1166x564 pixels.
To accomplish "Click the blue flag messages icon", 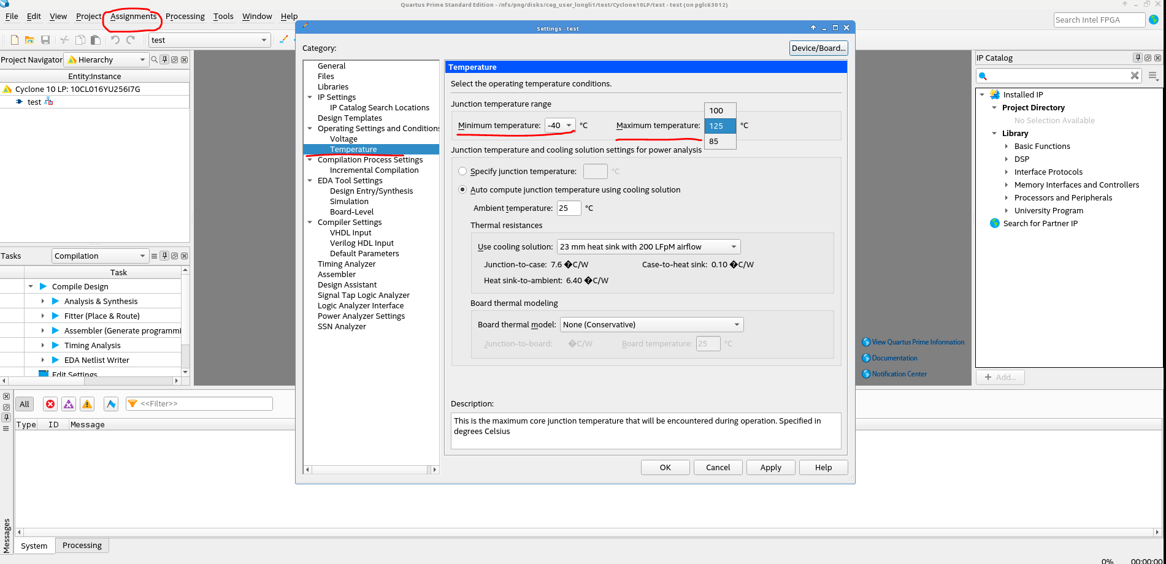I will coord(111,404).
